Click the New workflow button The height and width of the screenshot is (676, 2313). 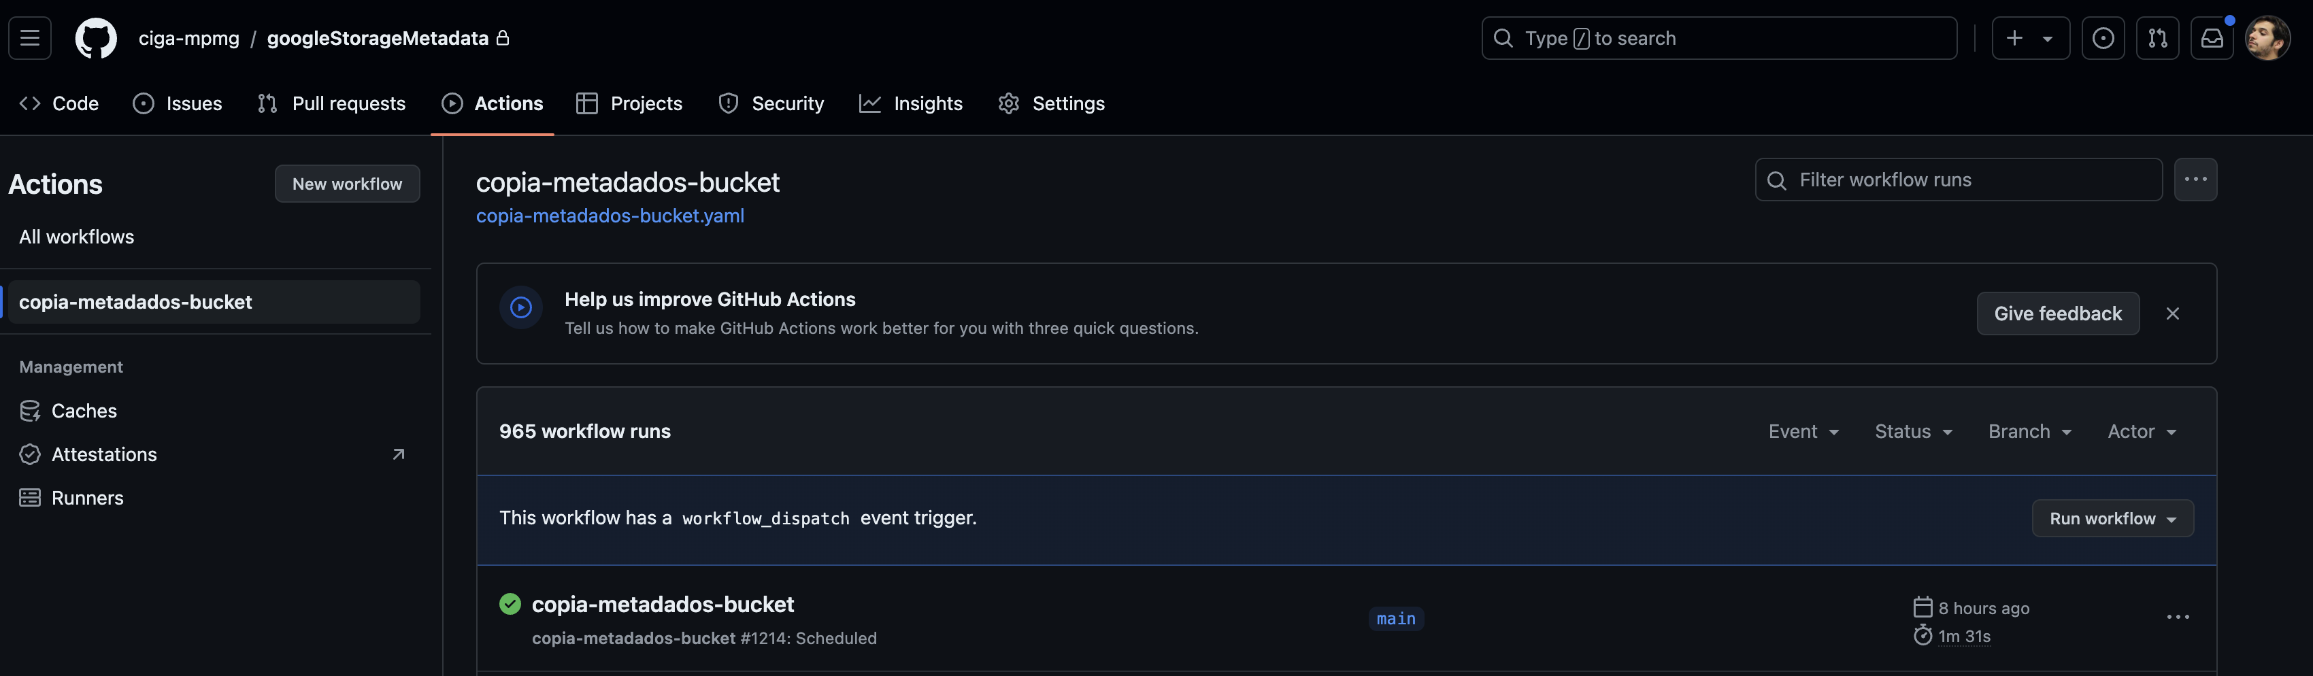[x=346, y=184]
